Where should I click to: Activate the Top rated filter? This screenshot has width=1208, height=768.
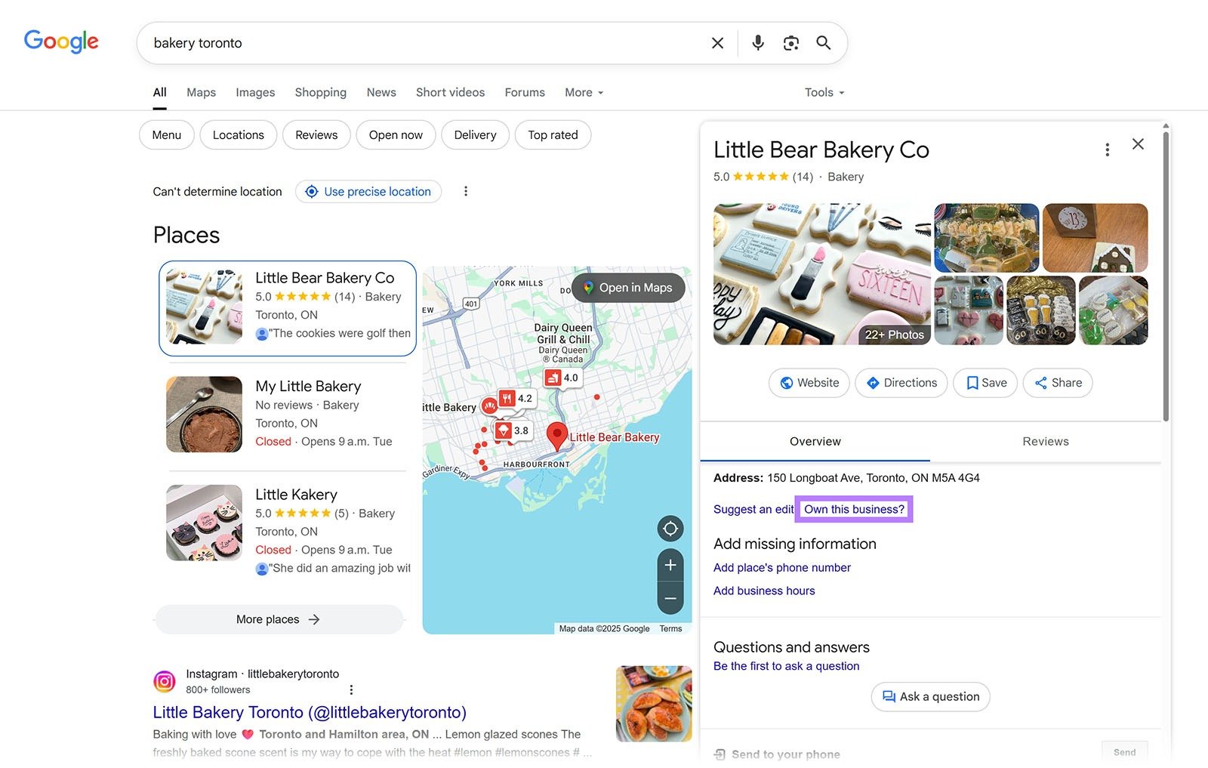[x=553, y=134]
